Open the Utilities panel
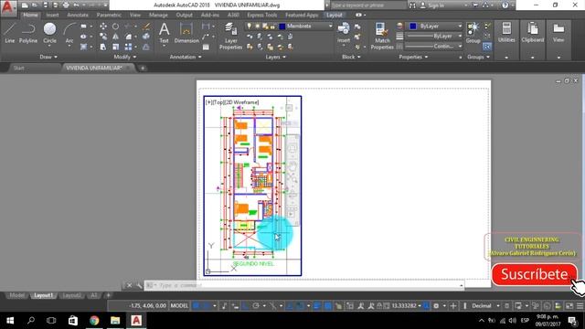Viewport: 585px width, 329px height. pyautogui.click(x=506, y=33)
